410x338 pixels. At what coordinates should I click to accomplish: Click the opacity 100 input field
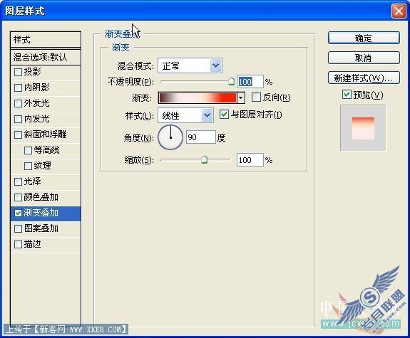[x=250, y=82]
